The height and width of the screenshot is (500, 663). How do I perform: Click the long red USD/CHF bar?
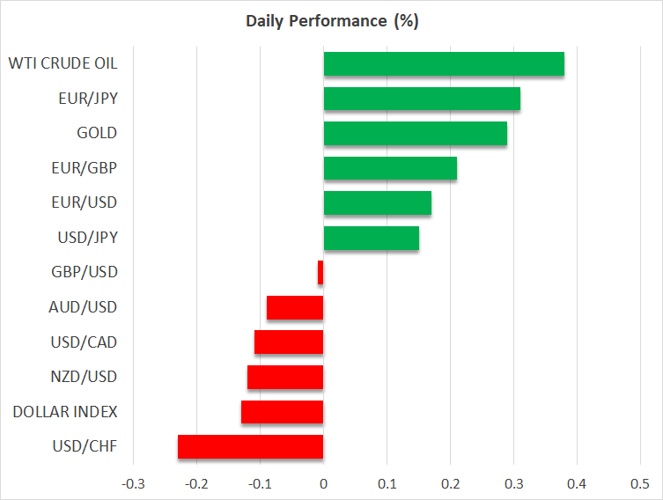[x=251, y=446]
